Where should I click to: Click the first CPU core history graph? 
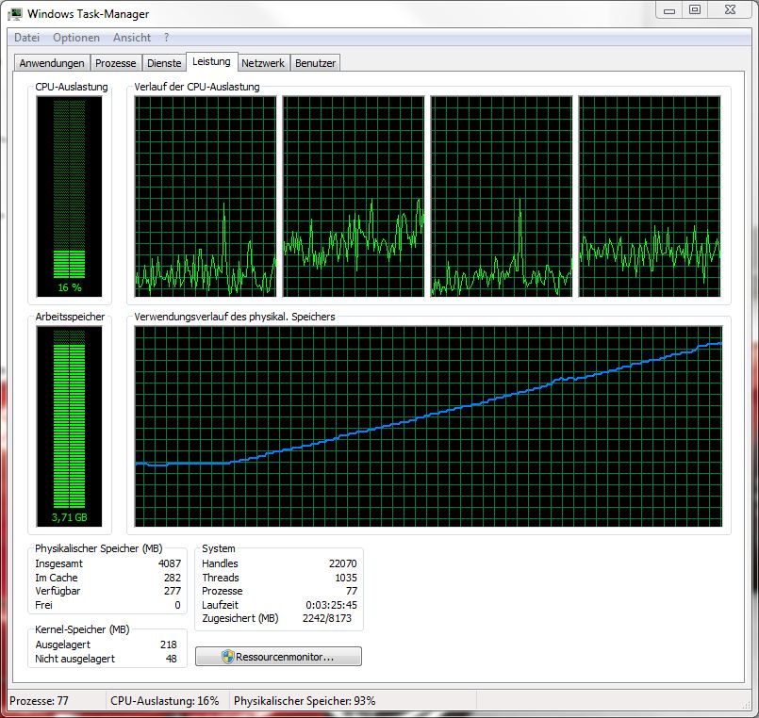[x=206, y=196]
